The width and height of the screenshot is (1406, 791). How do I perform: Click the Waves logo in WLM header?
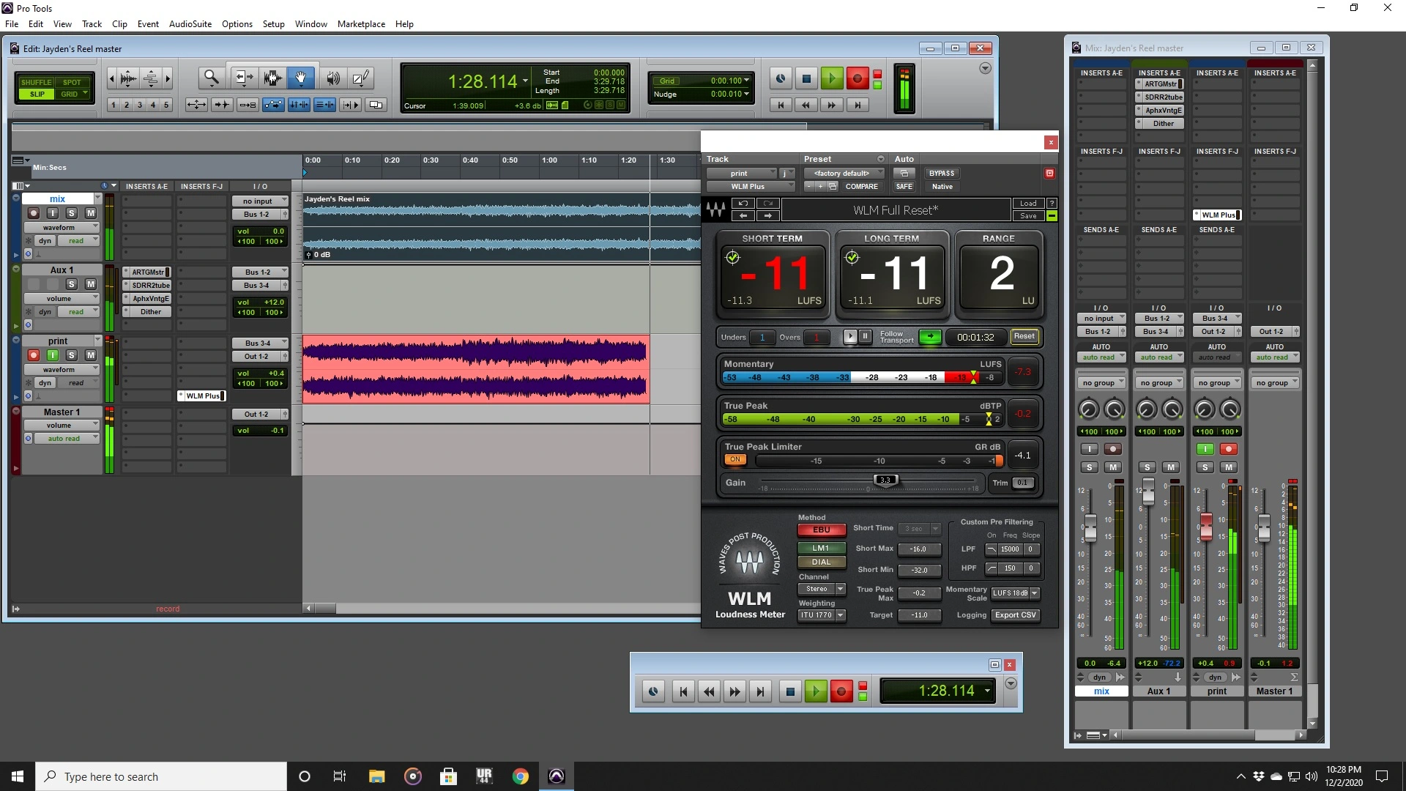(715, 210)
